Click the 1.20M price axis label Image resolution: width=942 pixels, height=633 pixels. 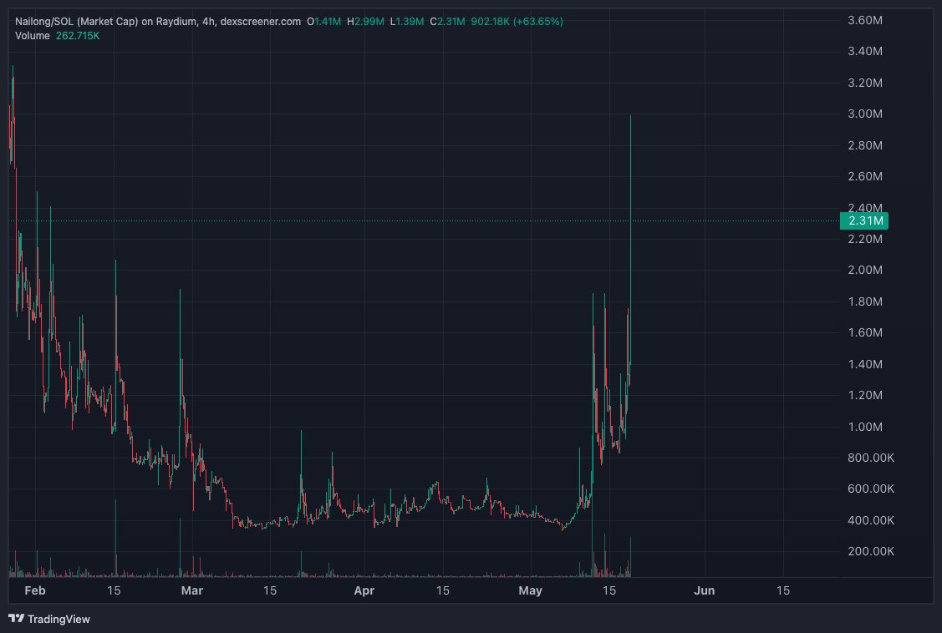[865, 395]
